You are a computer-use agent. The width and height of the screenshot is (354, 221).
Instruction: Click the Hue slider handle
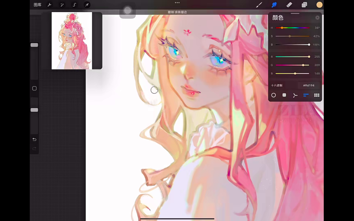click(x=282, y=28)
